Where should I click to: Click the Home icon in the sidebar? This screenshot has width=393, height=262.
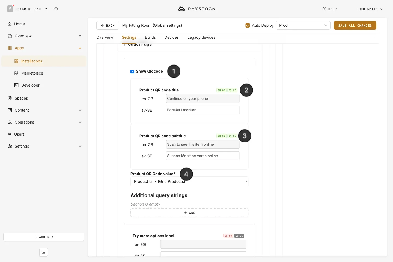[10, 24]
